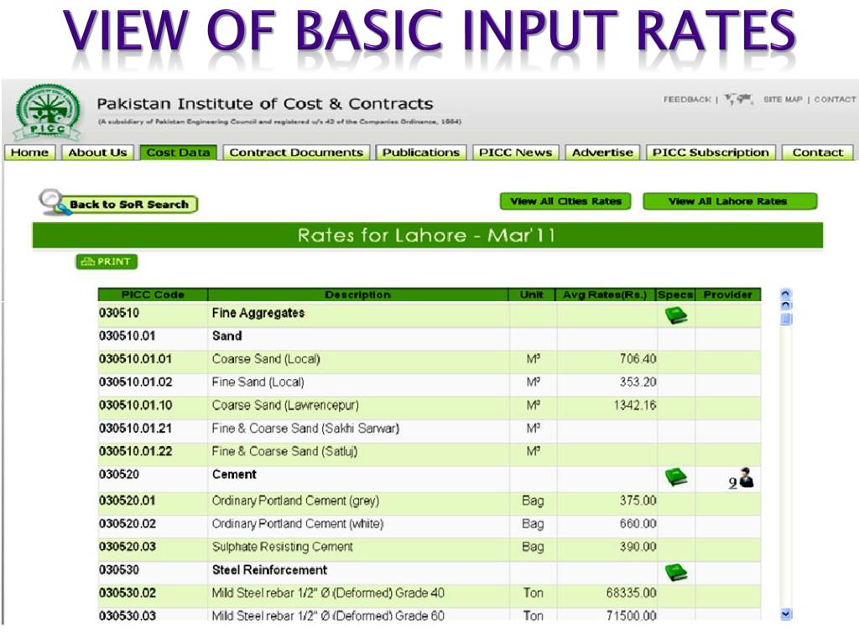Screen dimensions: 859x644
Task: View the provider icon for Cement
Action: tap(742, 479)
